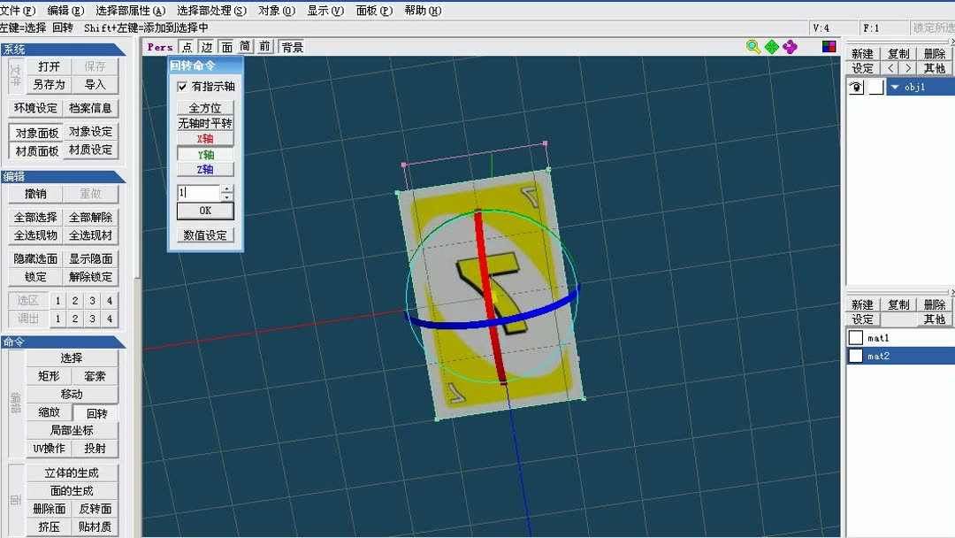The image size is (955, 538).
Task: Click the colored display-mode quad icon
Action: tap(829, 45)
